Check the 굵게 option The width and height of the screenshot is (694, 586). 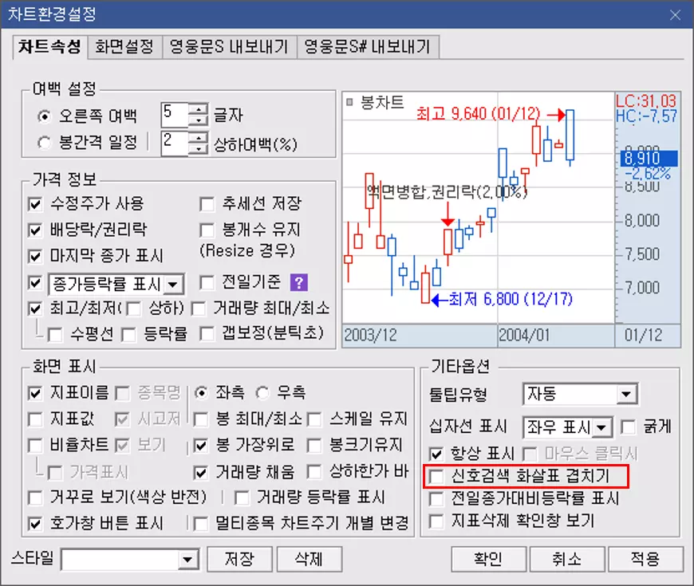[x=628, y=427]
